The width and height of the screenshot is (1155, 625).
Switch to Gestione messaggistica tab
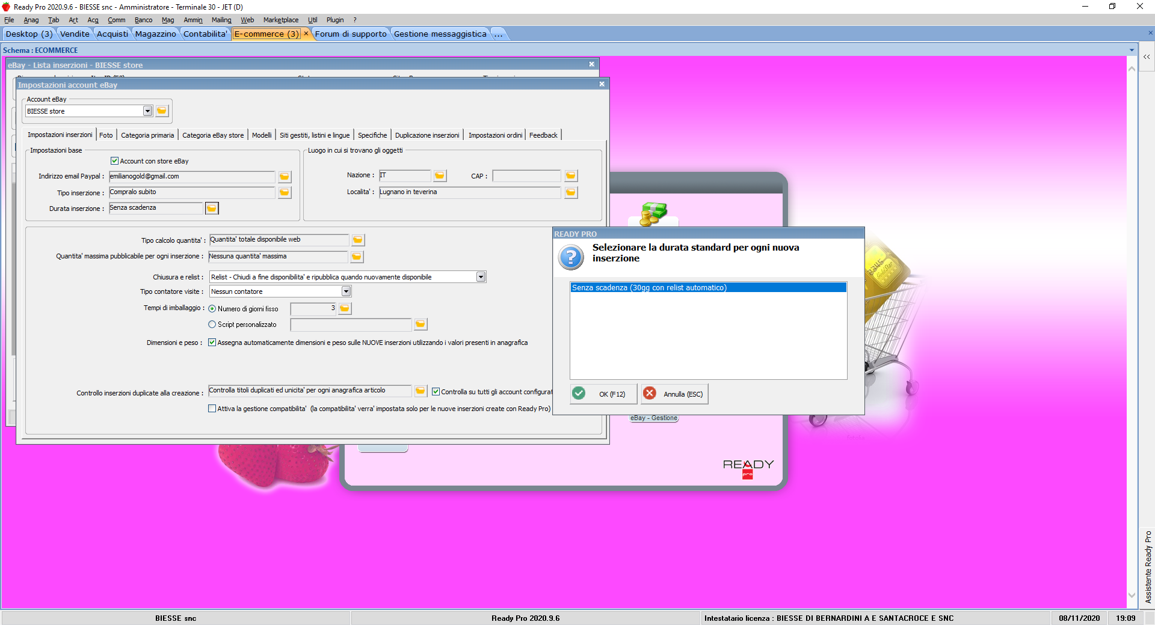tap(440, 34)
